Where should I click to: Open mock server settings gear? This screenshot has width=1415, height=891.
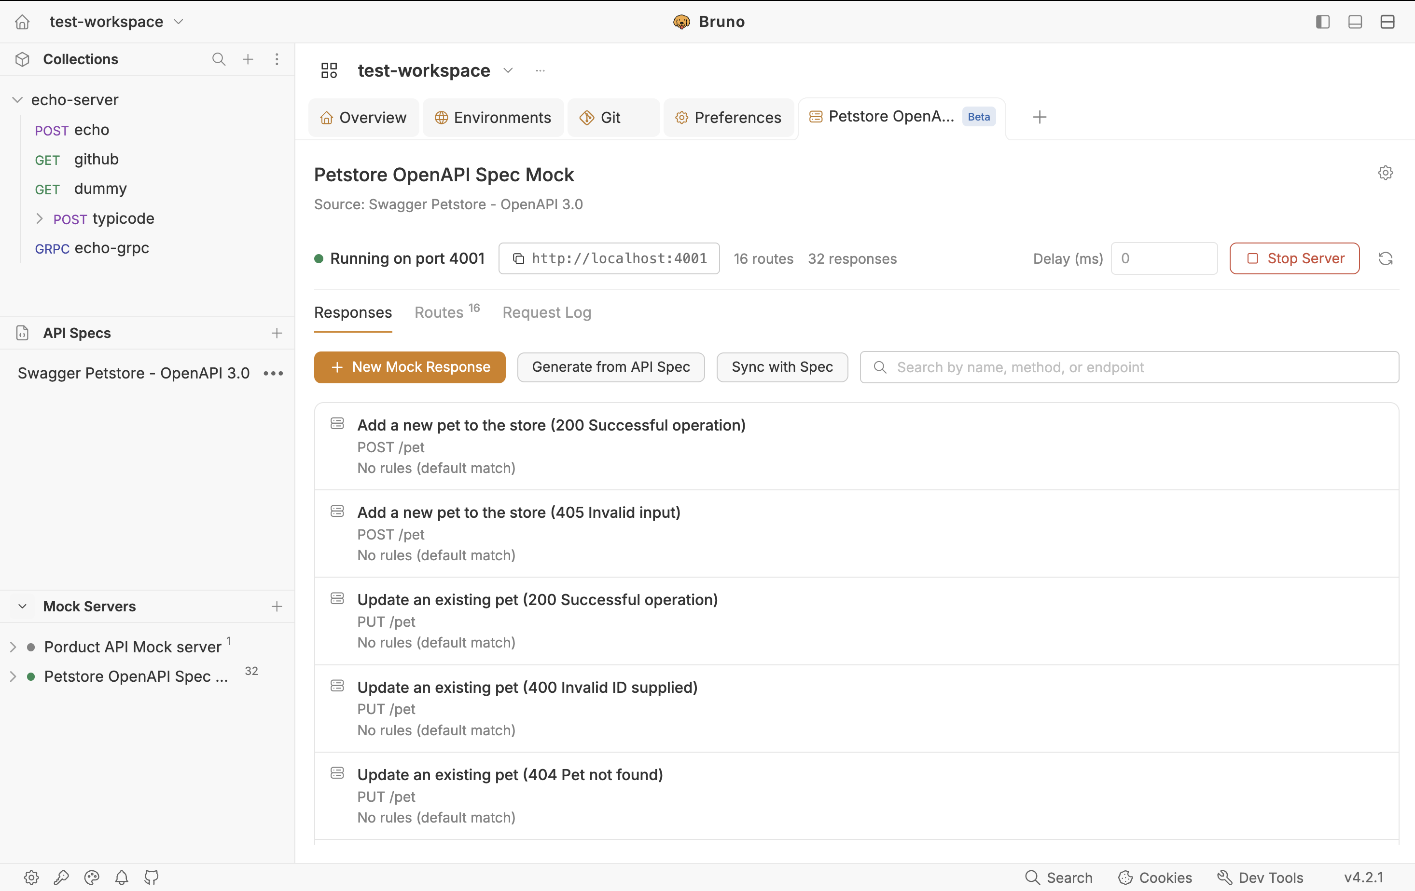coord(1385,173)
